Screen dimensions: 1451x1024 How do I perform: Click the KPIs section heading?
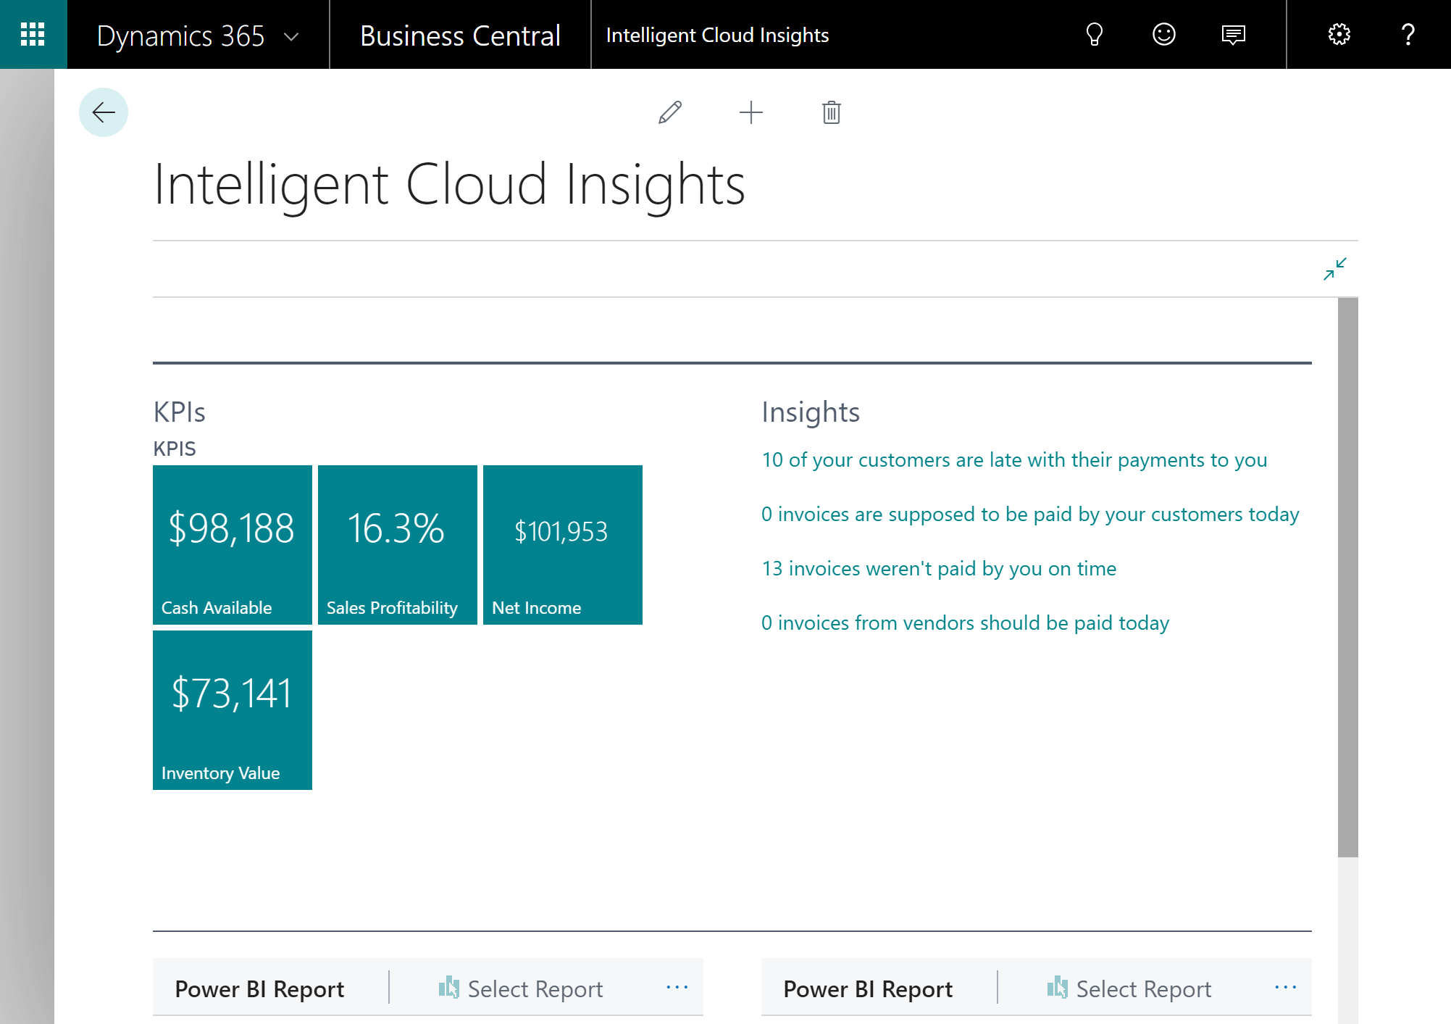(179, 412)
